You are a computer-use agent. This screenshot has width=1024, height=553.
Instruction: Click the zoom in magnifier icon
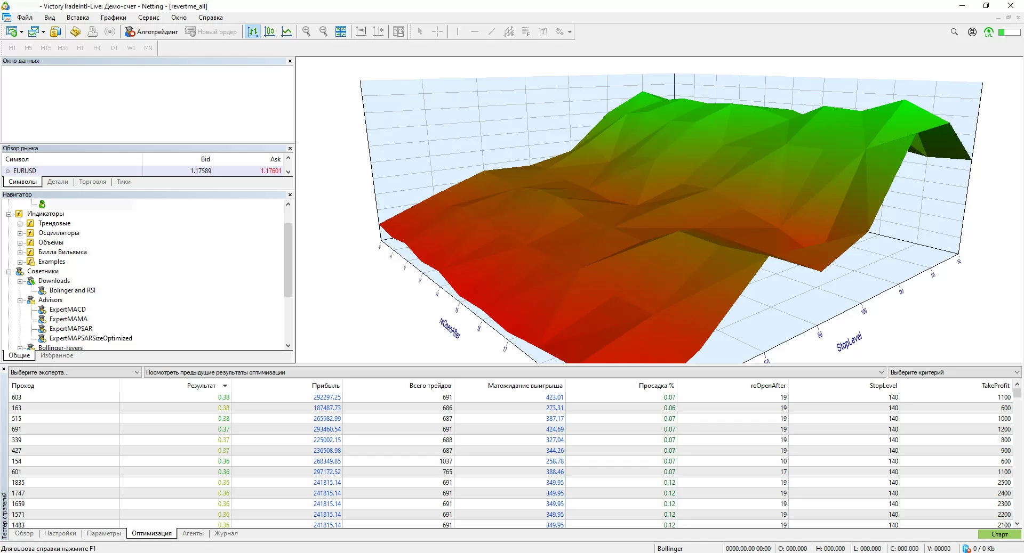[306, 32]
